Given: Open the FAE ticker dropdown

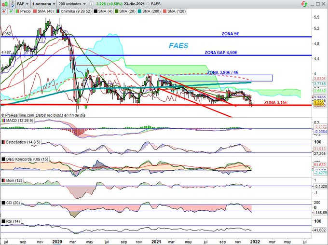Looking at the screenshot, I should tap(23, 4).
